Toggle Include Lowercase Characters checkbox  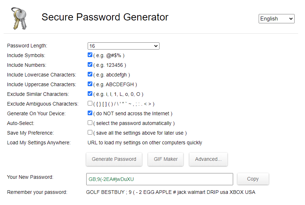tap(90, 74)
